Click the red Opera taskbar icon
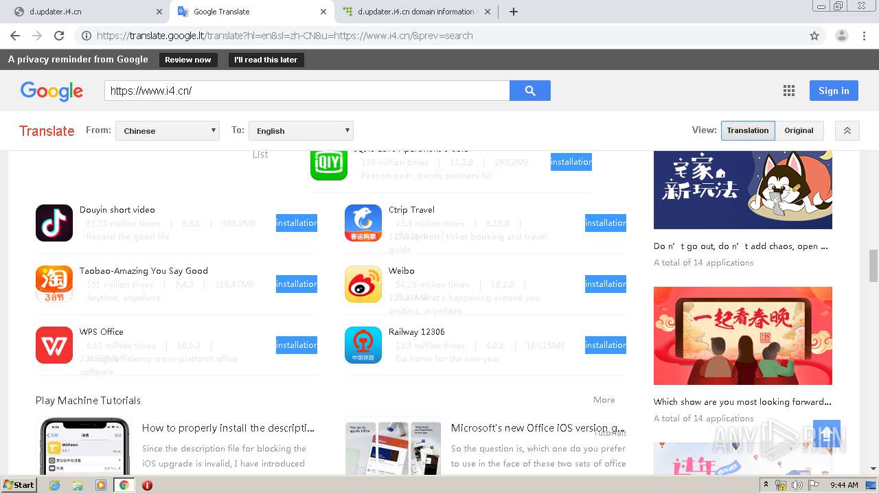 coord(147,485)
